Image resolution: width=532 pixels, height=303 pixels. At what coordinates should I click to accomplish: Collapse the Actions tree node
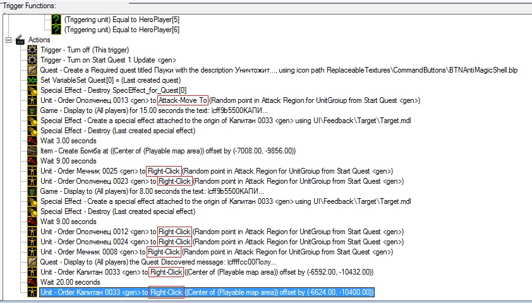pyautogui.click(x=9, y=40)
